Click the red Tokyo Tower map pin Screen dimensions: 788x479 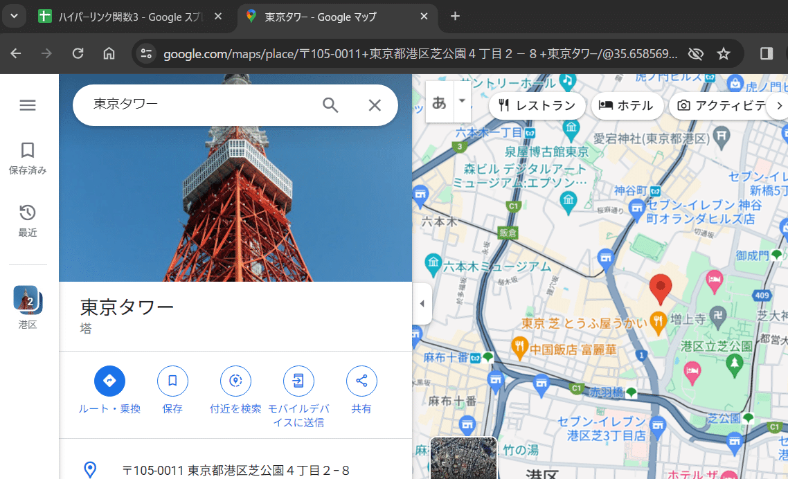click(661, 289)
